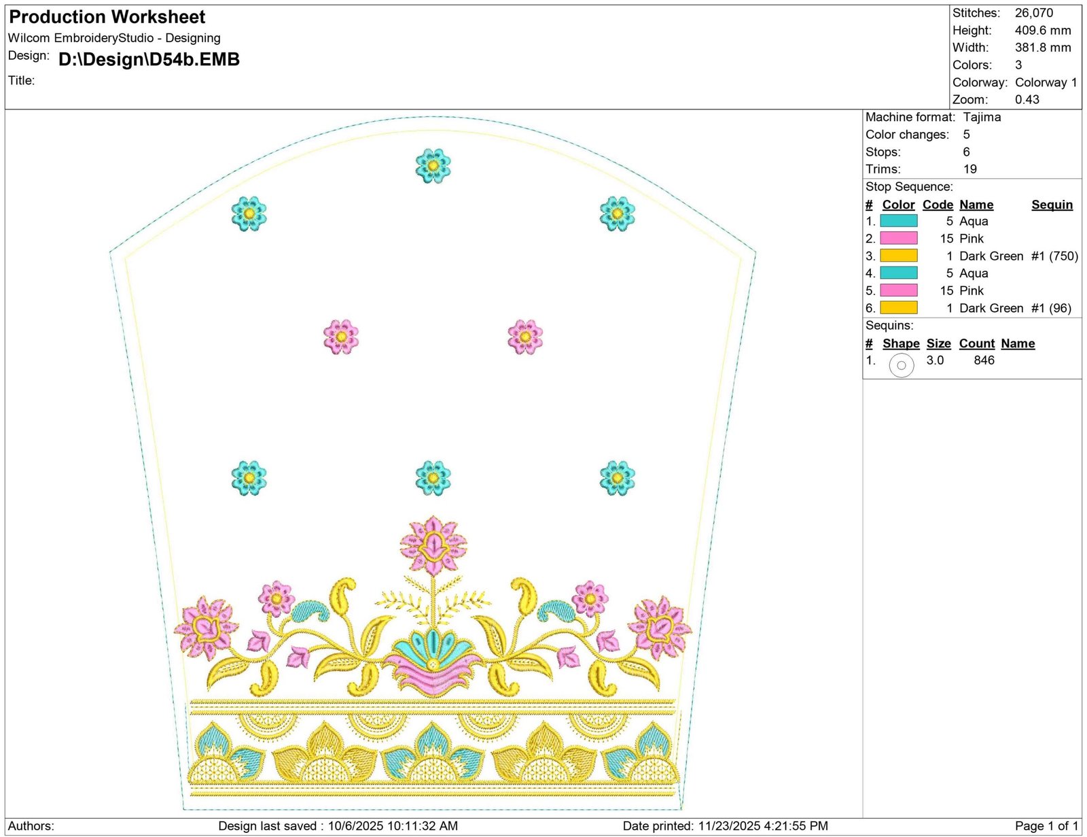Click the Page 1 of 1 footer text
The image size is (1087, 837).
point(1046,825)
